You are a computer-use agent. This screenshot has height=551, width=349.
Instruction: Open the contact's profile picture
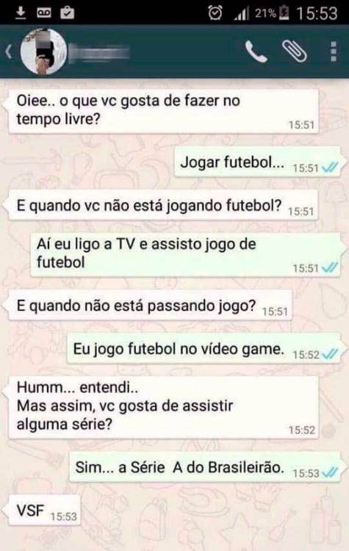(43, 51)
